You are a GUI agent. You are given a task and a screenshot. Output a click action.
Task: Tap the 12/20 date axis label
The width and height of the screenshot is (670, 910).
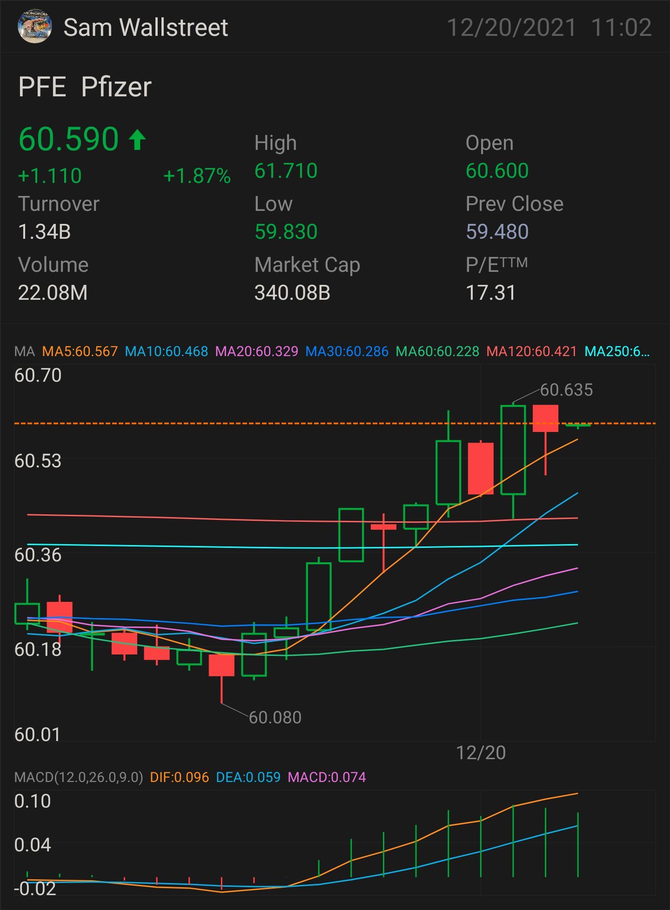[481, 753]
